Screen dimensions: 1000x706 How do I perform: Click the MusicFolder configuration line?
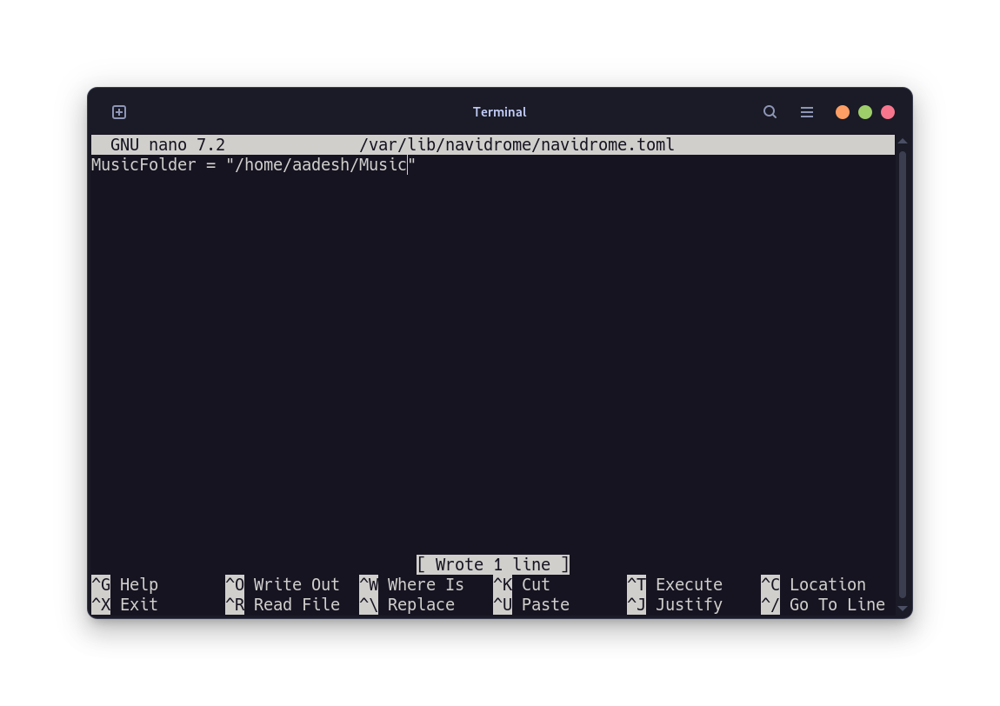point(252,164)
